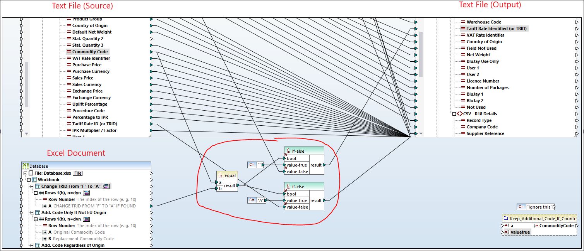
Task: Select the Product Group field
Action: point(87,19)
